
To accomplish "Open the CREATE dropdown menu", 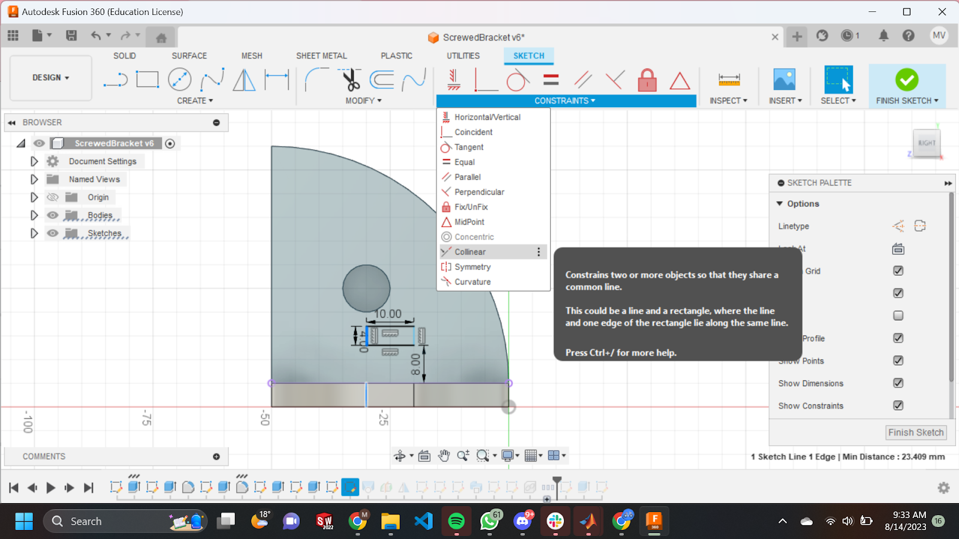I will click(x=195, y=101).
